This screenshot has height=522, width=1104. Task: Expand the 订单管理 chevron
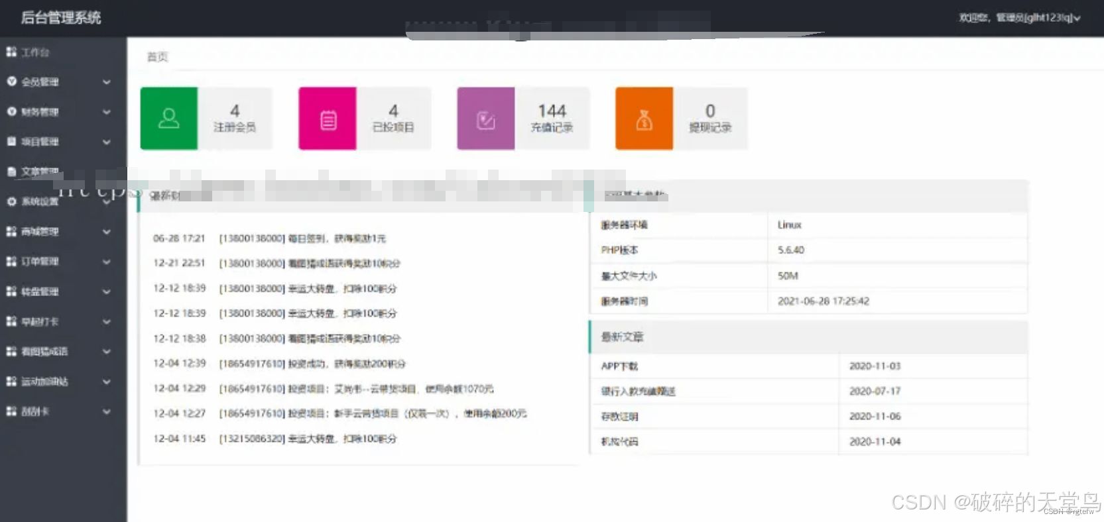(106, 261)
